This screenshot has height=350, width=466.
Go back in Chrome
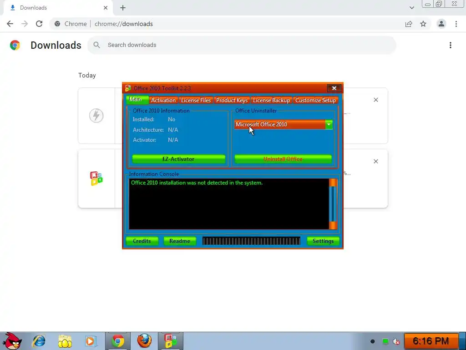pos(10,24)
